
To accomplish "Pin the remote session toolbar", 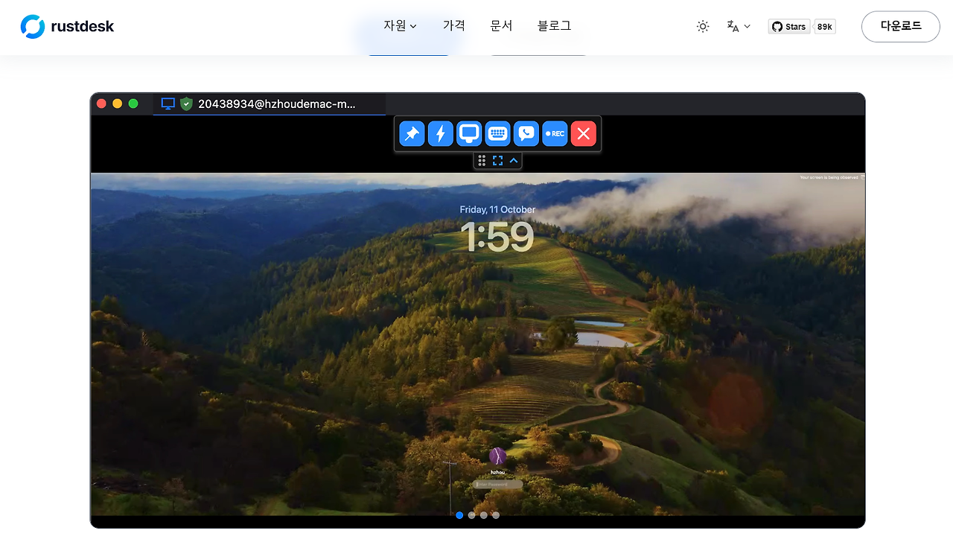I will pyautogui.click(x=412, y=133).
